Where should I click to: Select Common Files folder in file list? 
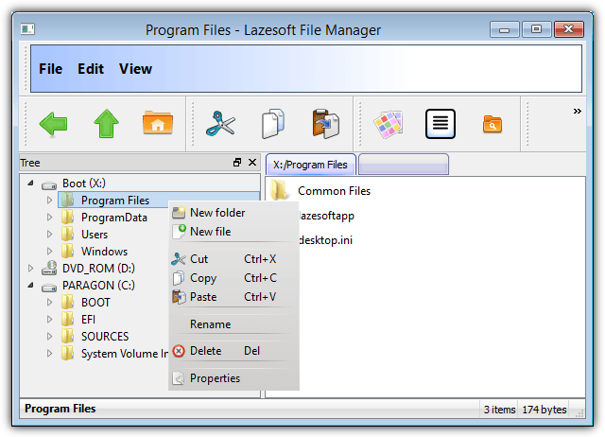[334, 191]
